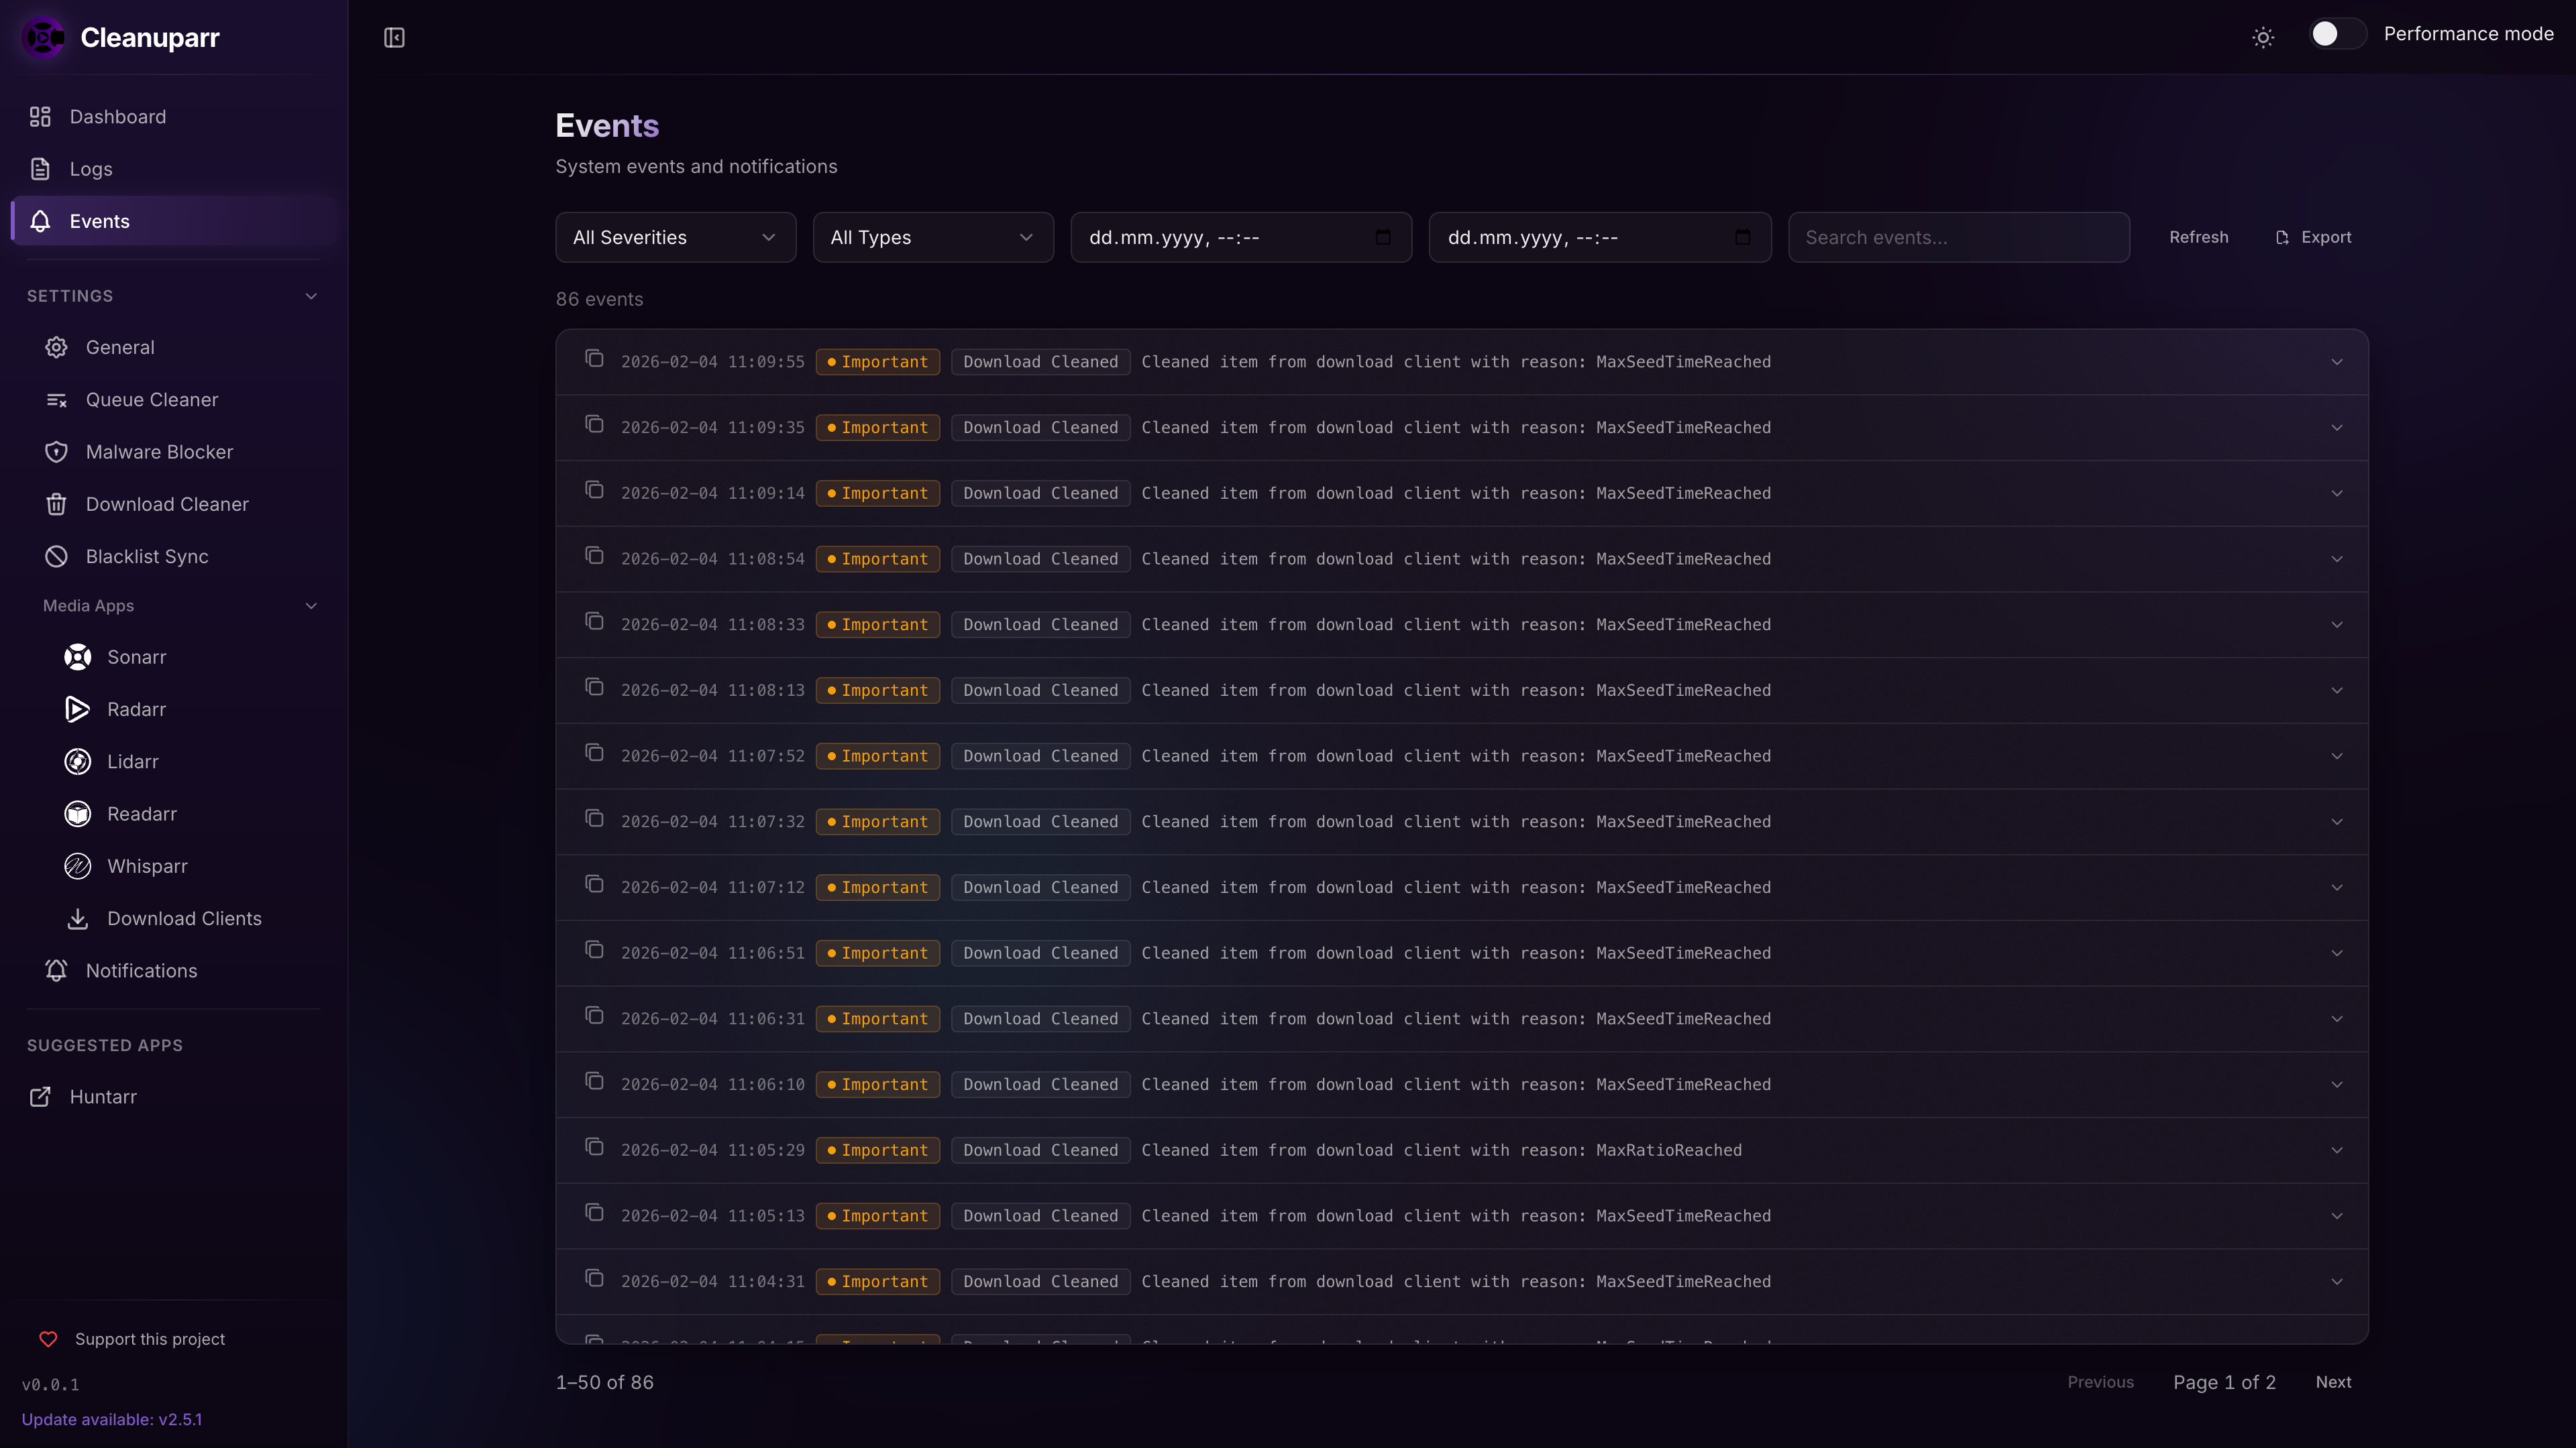
Task: Toggle Performance mode switch
Action: [x=2337, y=34]
